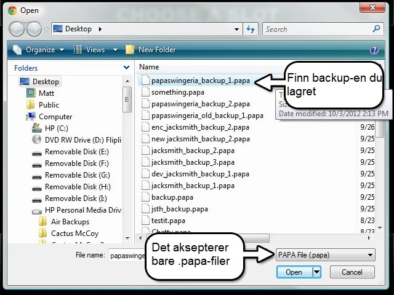Open the Air Backups folder
The image size is (394, 295).
[x=64, y=222]
